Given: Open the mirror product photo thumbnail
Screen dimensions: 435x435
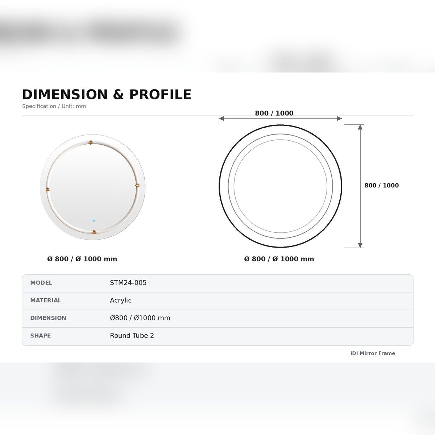Looking at the screenshot, I should click(93, 187).
